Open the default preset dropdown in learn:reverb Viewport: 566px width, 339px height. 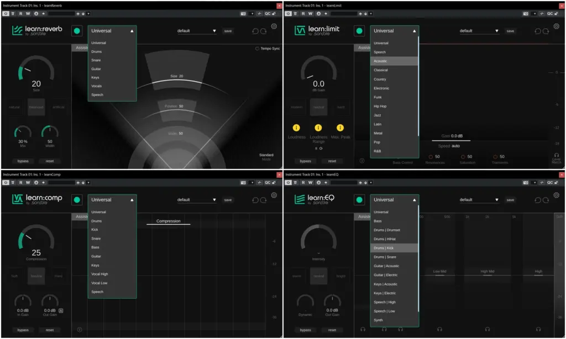197,31
